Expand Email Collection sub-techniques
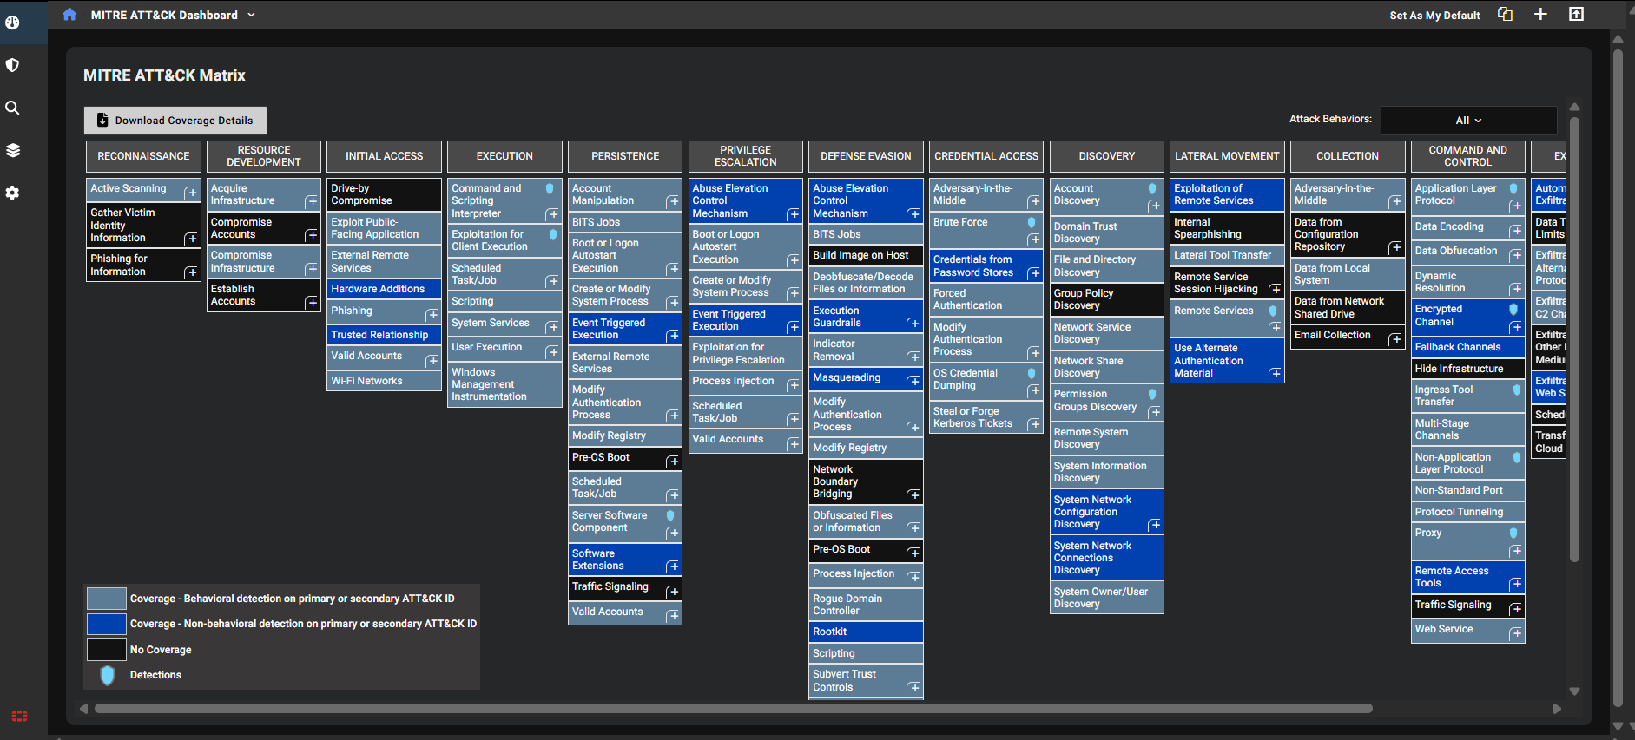This screenshot has height=740, width=1635. (1395, 339)
